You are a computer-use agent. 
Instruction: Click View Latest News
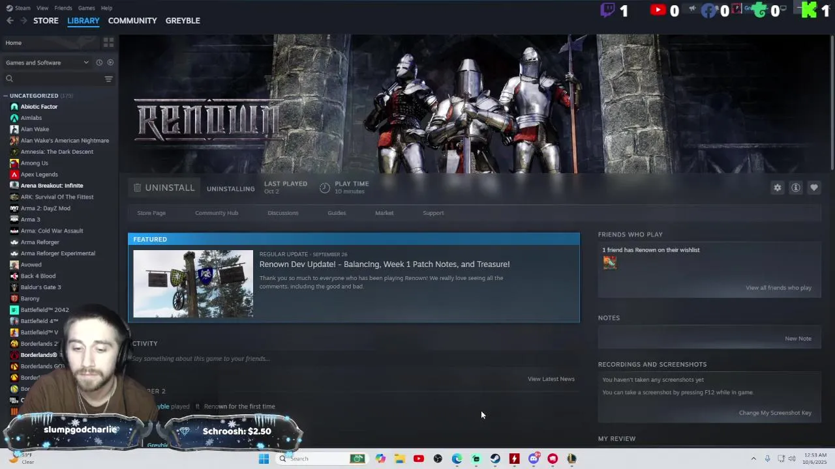(x=551, y=379)
